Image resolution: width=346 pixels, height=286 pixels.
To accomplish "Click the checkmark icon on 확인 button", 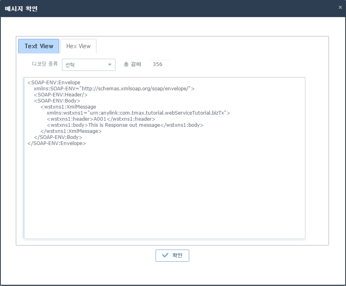I will click(165, 256).
